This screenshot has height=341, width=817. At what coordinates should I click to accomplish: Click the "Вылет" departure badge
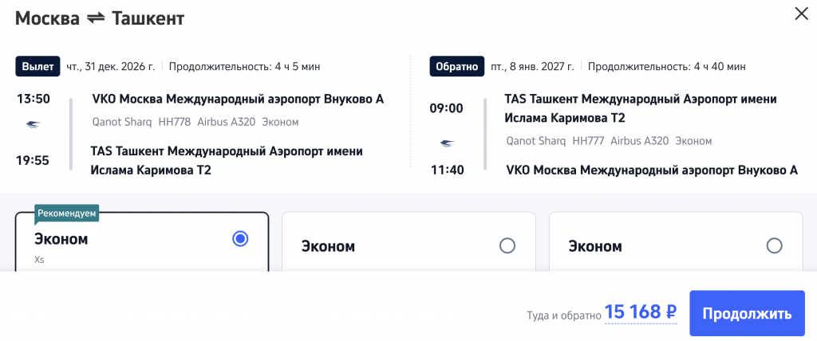37,66
